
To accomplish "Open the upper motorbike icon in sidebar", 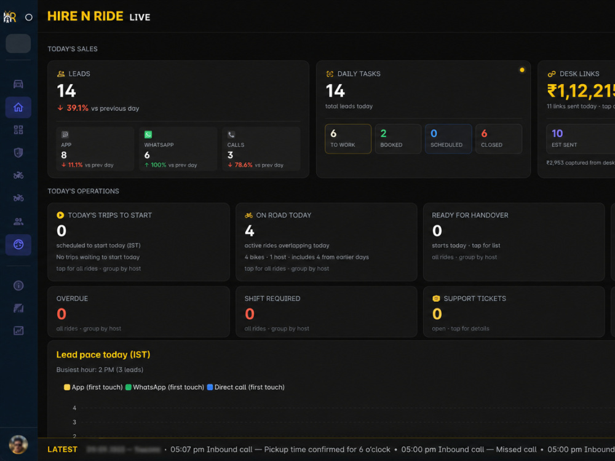I will [18, 175].
